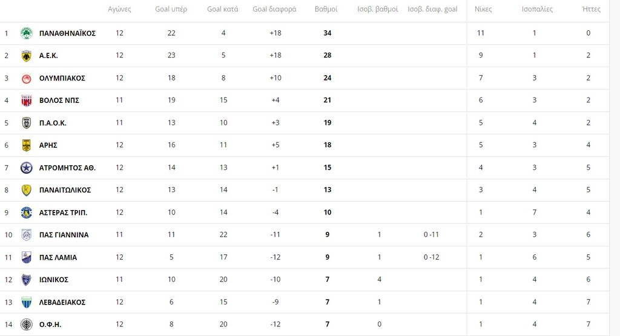The width and height of the screenshot is (620, 336).
Task: Open the ΛΕΒΑΔΕΙΑΚΟΣ team page
Action: coord(62,302)
